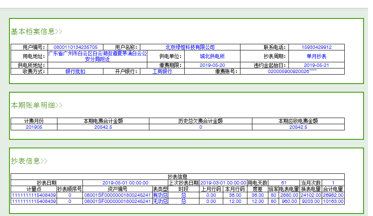Viewport: 373px width, 216px height.
Task: Click last reading date 2019-03-01 00:00:00
Action: pos(223,183)
